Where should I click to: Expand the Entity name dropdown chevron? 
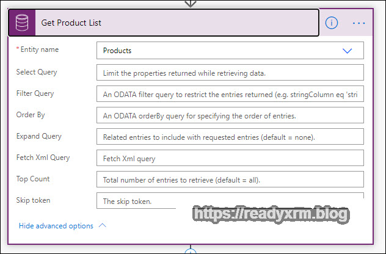(348, 51)
